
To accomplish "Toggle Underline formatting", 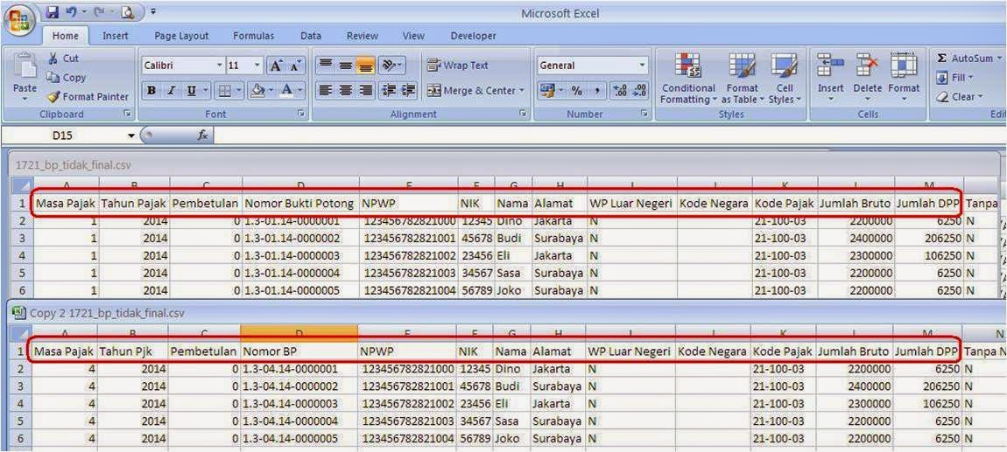I will pyautogui.click(x=191, y=91).
